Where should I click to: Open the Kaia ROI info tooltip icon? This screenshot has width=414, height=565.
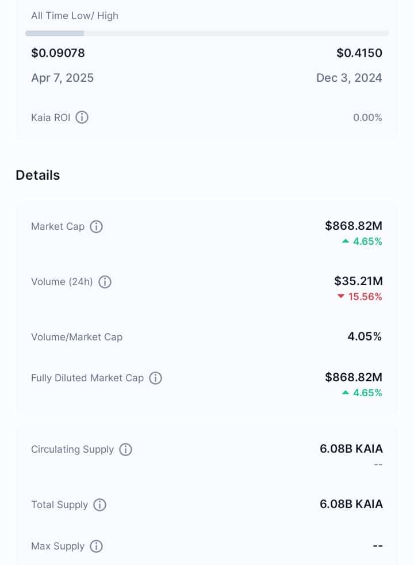pos(82,117)
